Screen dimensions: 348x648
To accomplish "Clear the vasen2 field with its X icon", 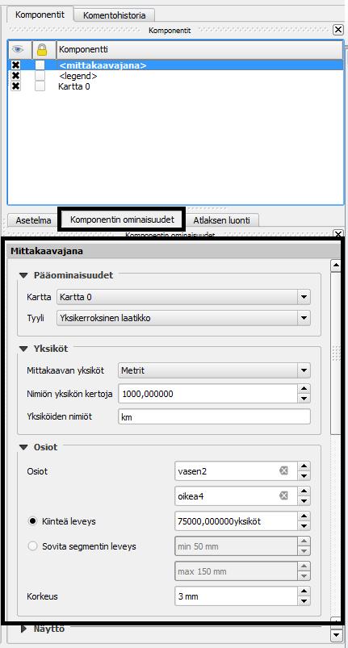I will [x=283, y=470].
